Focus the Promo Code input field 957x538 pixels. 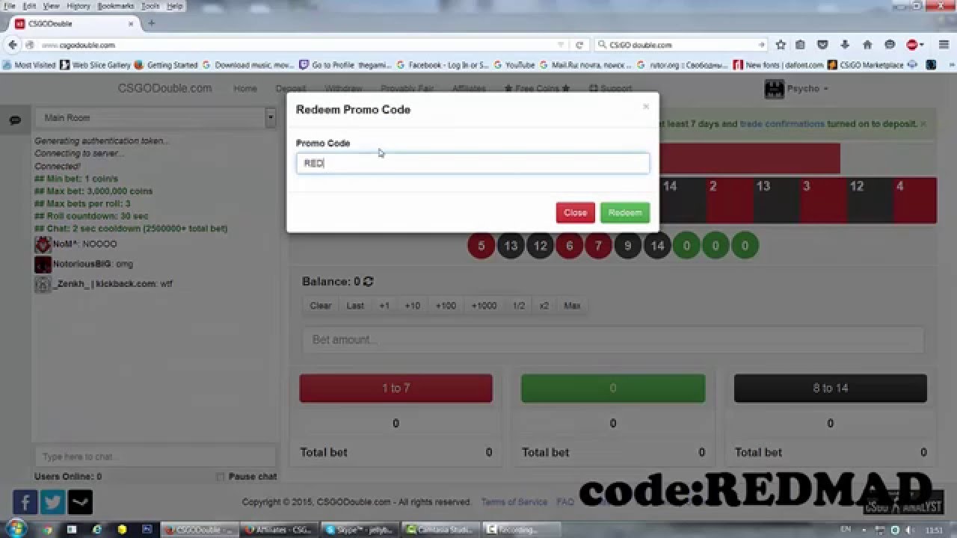click(473, 163)
